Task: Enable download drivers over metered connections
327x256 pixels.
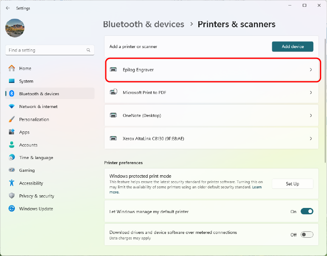Action: (307, 235)
